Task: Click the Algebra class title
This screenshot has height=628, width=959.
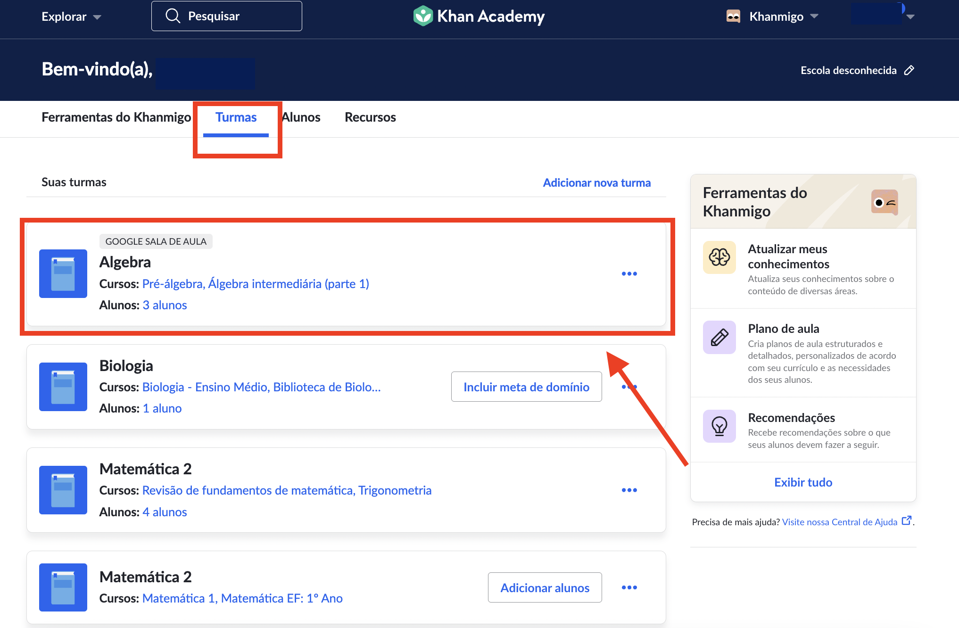Action: pos(125,262)
